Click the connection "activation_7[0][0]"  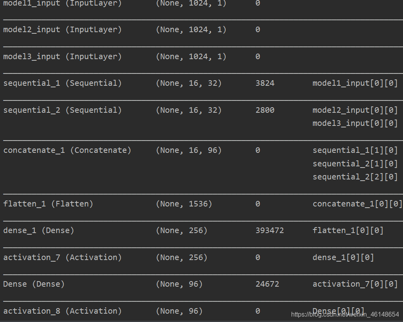[x=355, y=284]
